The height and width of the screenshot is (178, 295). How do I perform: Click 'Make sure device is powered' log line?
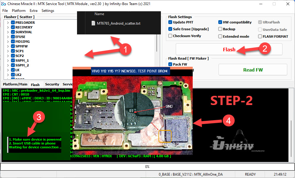tap(35, 139)
